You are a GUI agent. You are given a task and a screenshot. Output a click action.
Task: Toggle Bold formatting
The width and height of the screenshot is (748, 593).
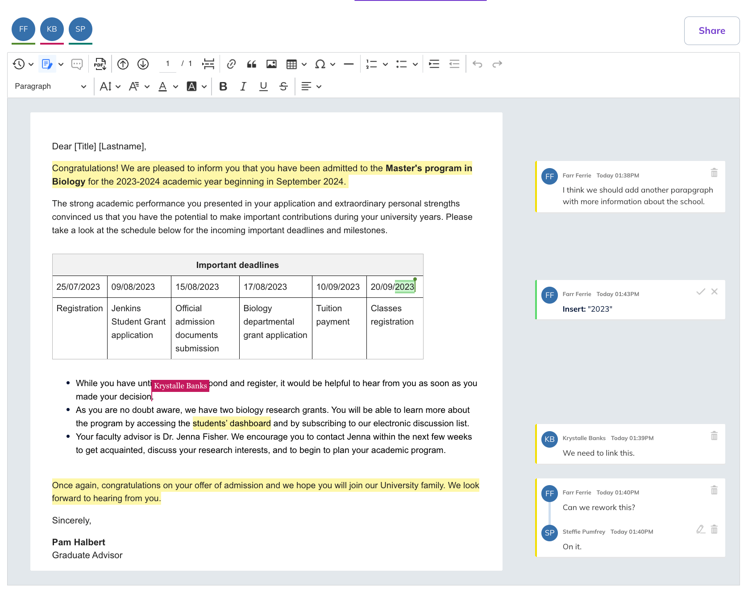pyautogui.click(x=223, y=86)
